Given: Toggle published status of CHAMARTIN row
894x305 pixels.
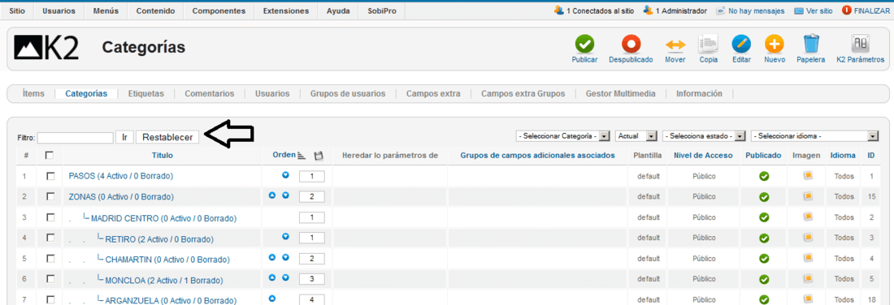Looking at the screenshot, I should tap(764, 259).
